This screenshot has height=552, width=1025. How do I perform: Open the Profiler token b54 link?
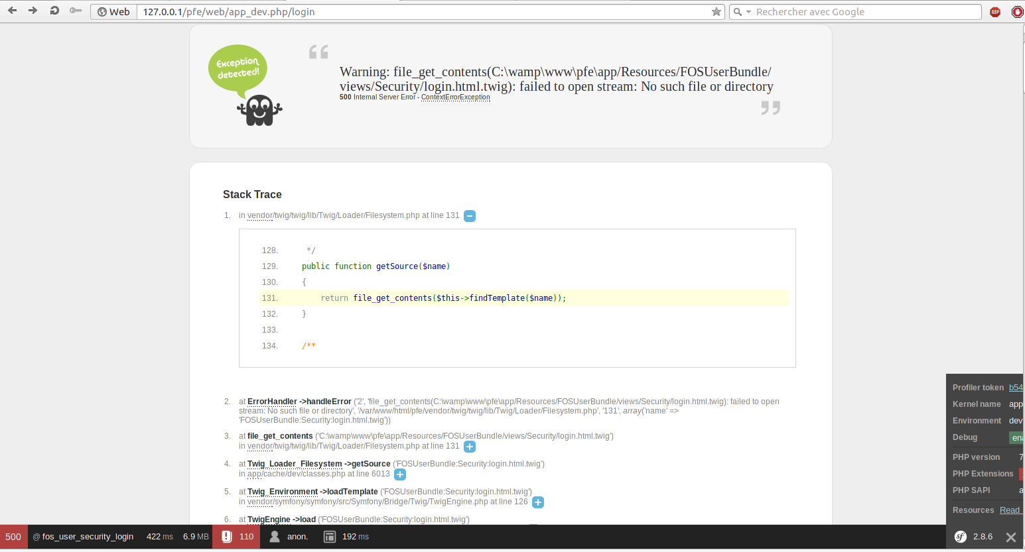1016,388
